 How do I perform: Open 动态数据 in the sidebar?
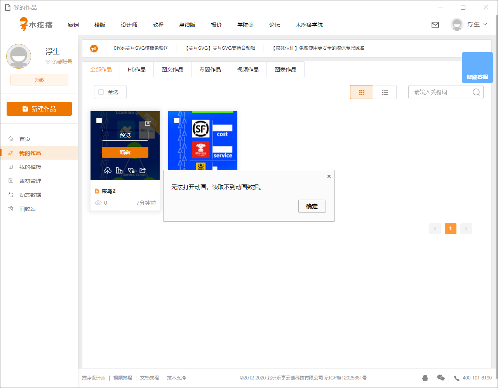point(39,195)
